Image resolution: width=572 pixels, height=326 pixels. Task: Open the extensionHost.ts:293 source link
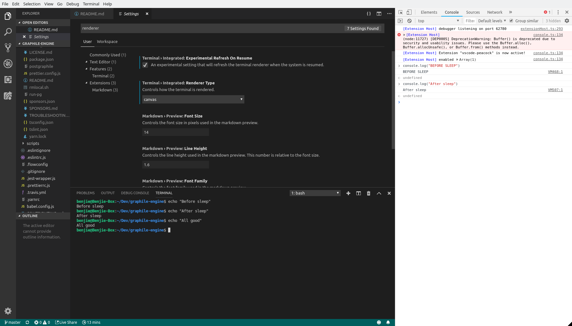click(542, 29)
